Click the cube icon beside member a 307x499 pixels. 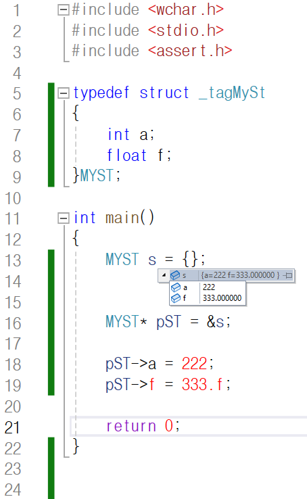click(176, 287)
